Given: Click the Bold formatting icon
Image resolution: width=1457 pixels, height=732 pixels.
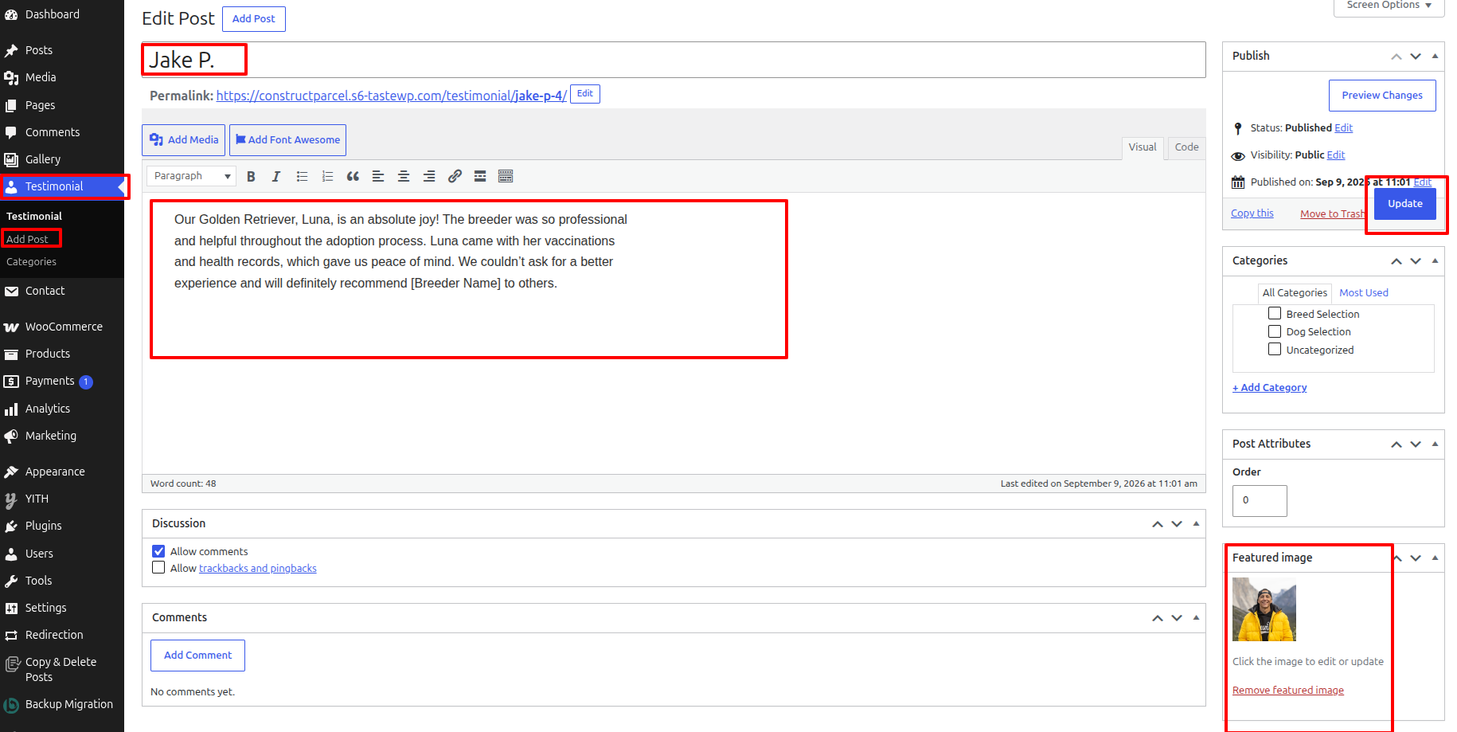Looking at the screenshot, I should pos(251,176).
